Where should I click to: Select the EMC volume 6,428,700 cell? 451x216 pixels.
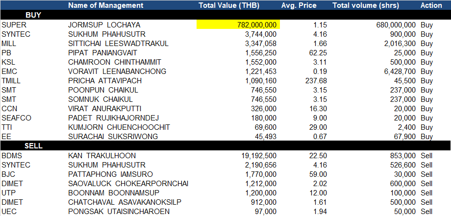[x=399, y=72]
